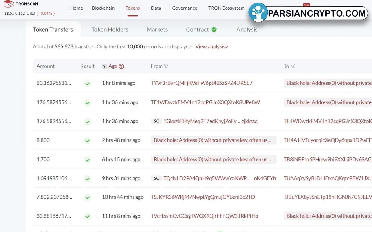Open the Analysis tab
372x232 pixels.
pos(247,29)
